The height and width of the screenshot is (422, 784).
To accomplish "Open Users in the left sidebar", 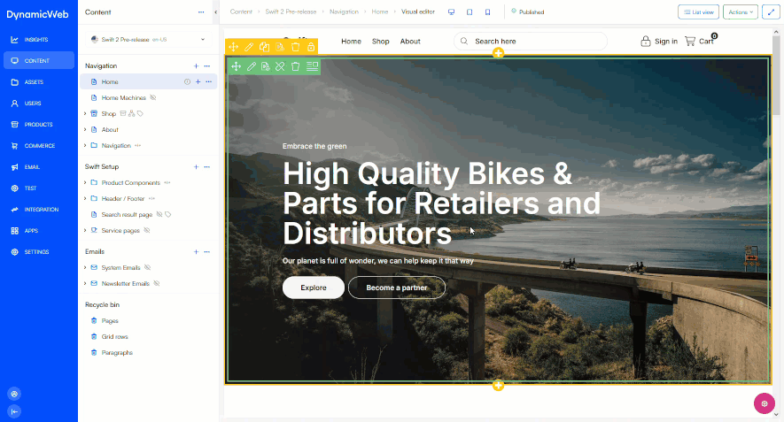I will (38, 104).
